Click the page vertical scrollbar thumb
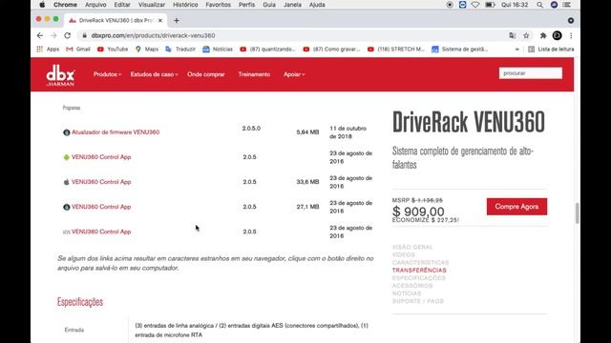This screenshot has height=343, width=611. pos(577,213)
